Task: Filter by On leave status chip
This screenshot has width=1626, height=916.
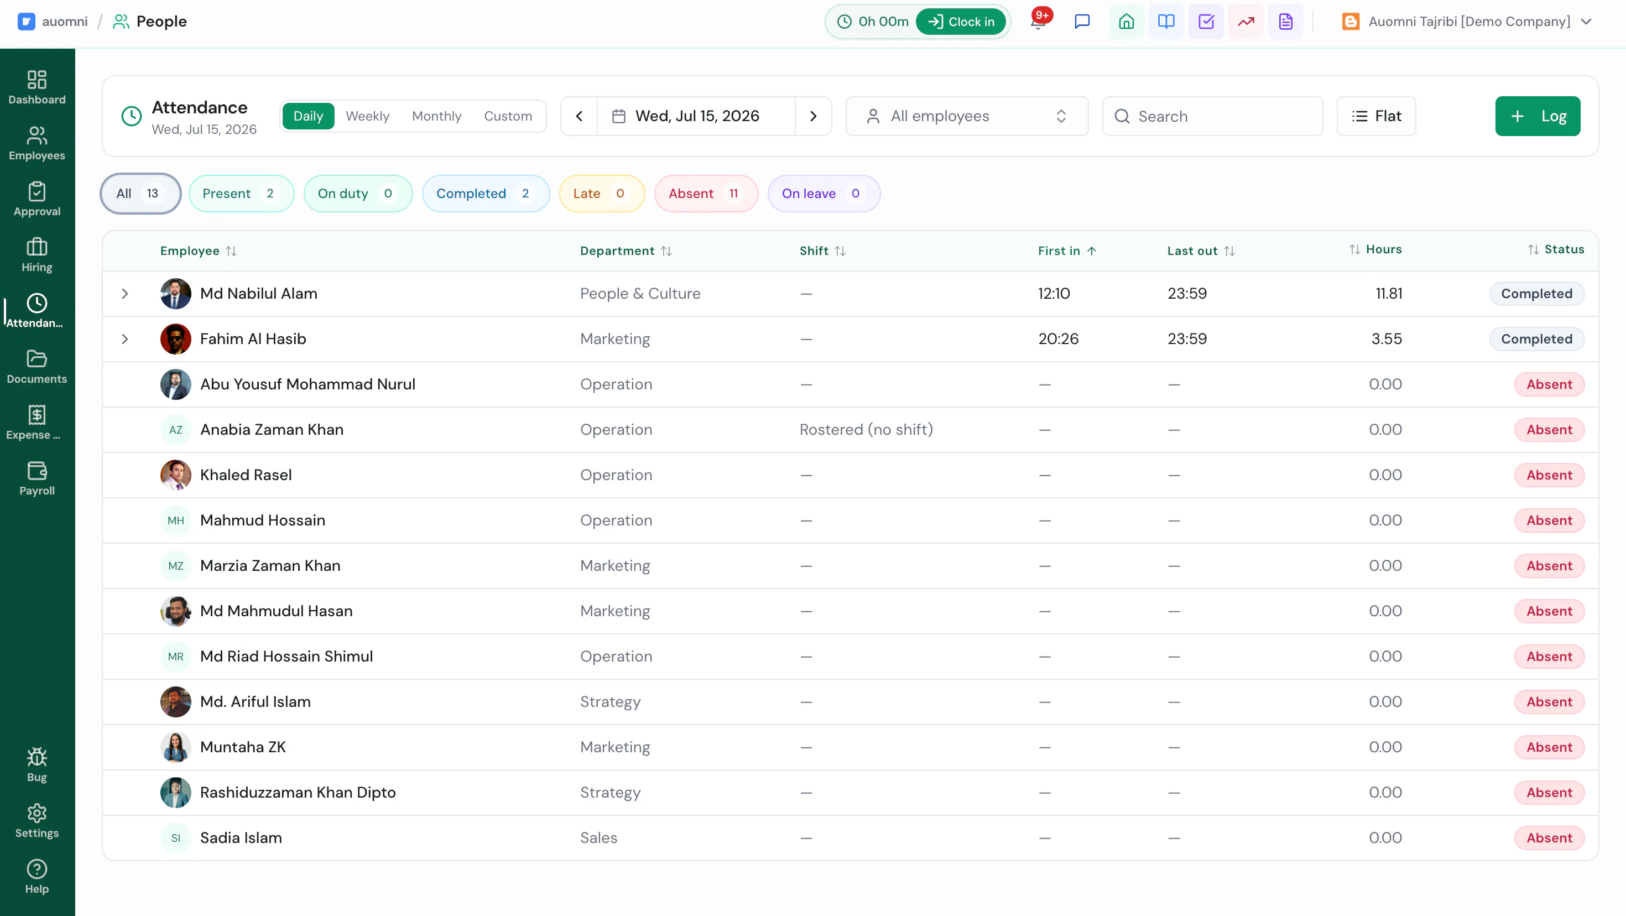Action: [x=824, y=193]
